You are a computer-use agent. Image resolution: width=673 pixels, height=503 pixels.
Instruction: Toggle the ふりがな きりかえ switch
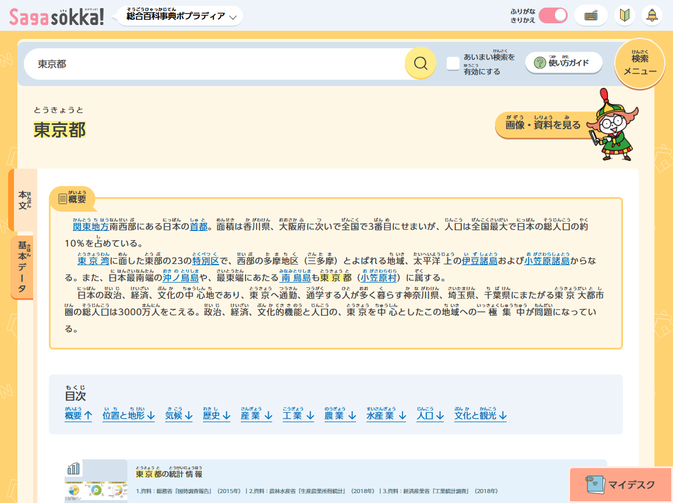click(553, 16)
